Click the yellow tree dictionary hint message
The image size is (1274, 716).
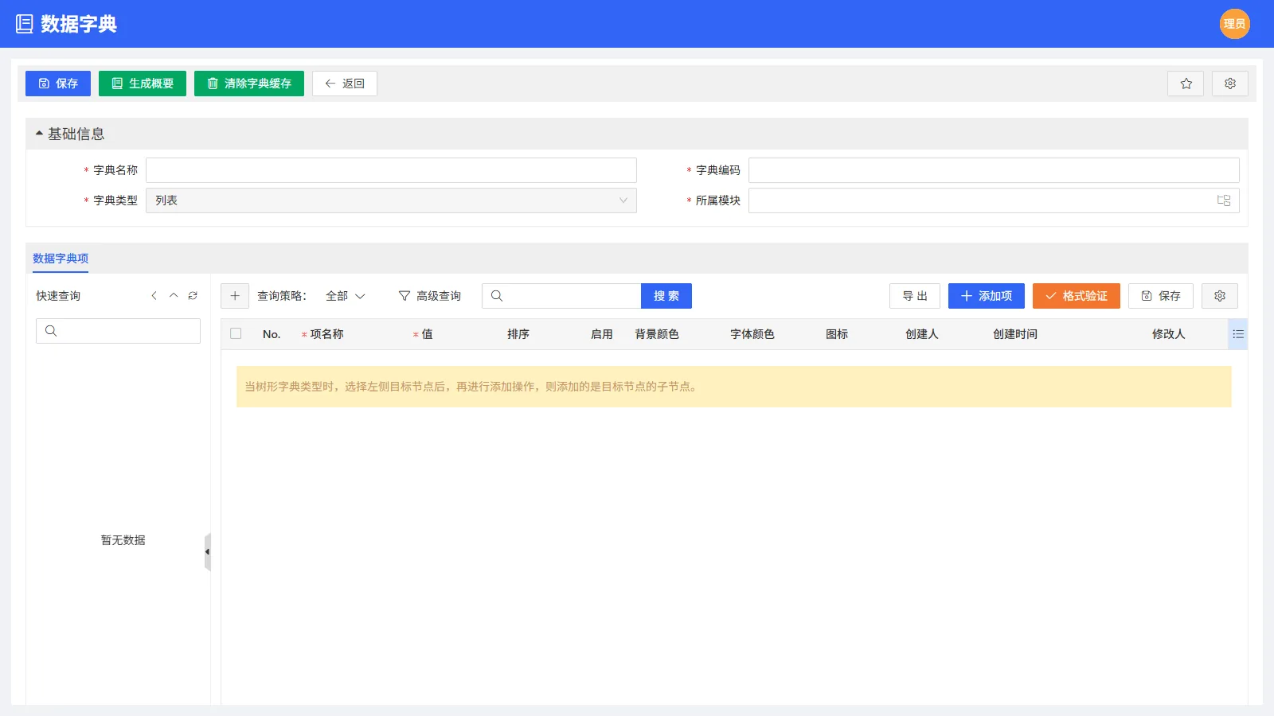point(734,387)
